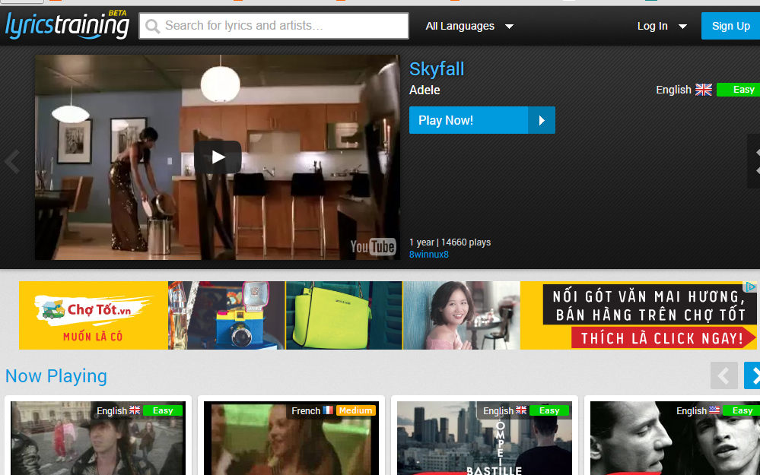The image size is (760, 475).
Task: Open the Bastille Pompeii video thumbnail
Action: tap(484, 439)
